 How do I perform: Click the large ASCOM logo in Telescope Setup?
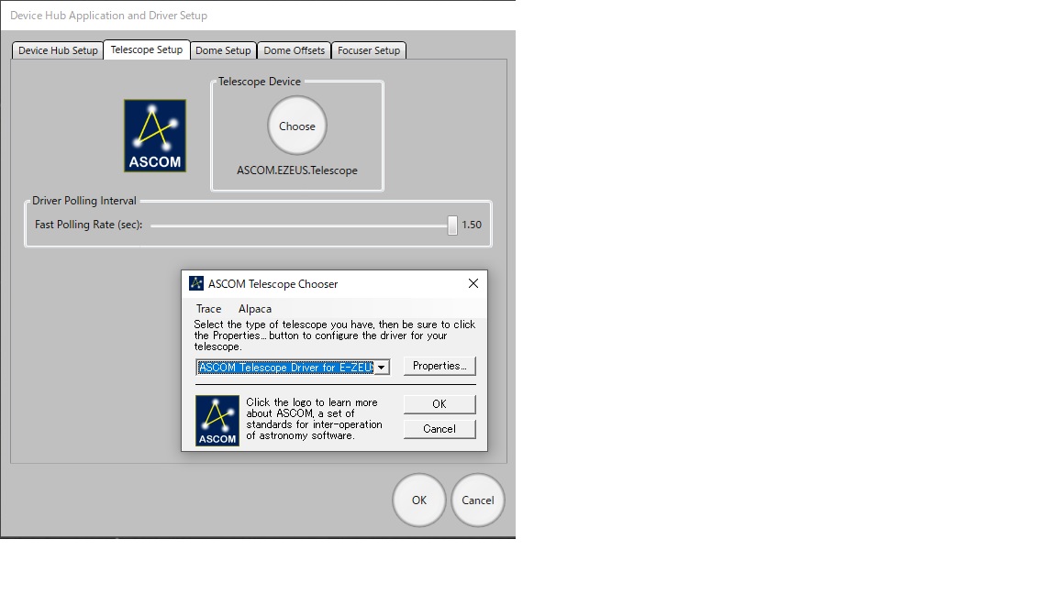[x=155, y=136]
